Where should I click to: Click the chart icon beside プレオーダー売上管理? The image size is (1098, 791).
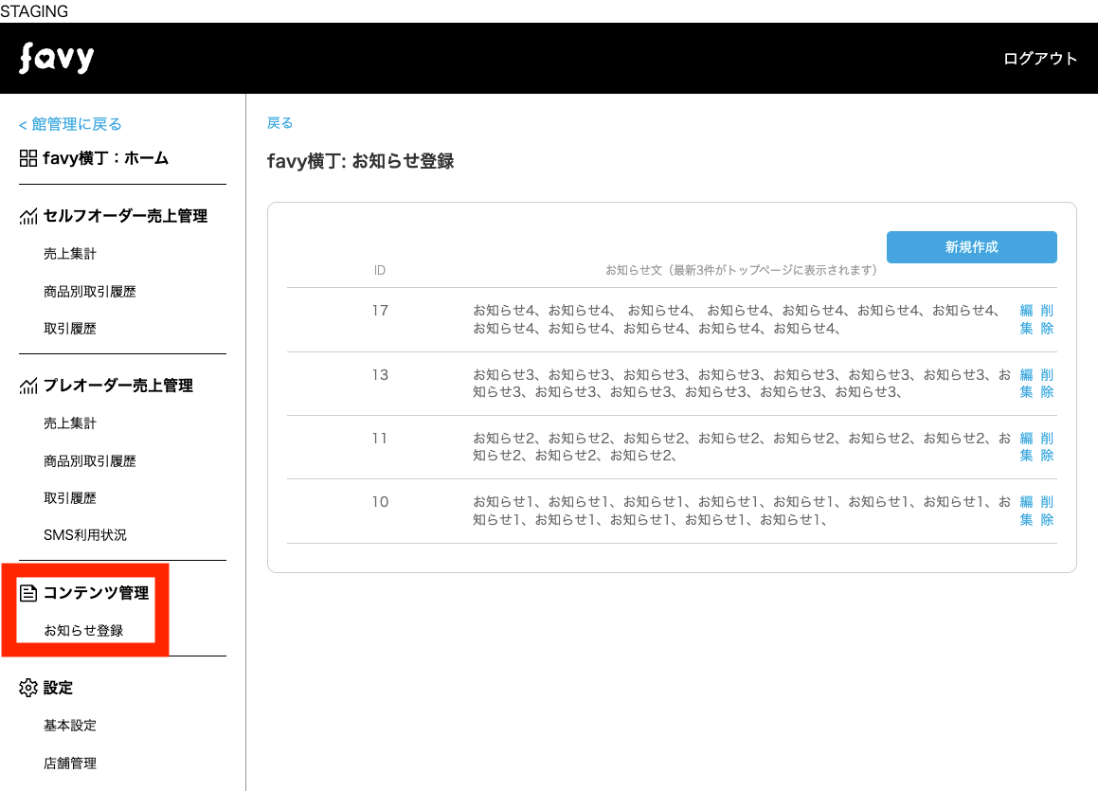click(28, 386)
